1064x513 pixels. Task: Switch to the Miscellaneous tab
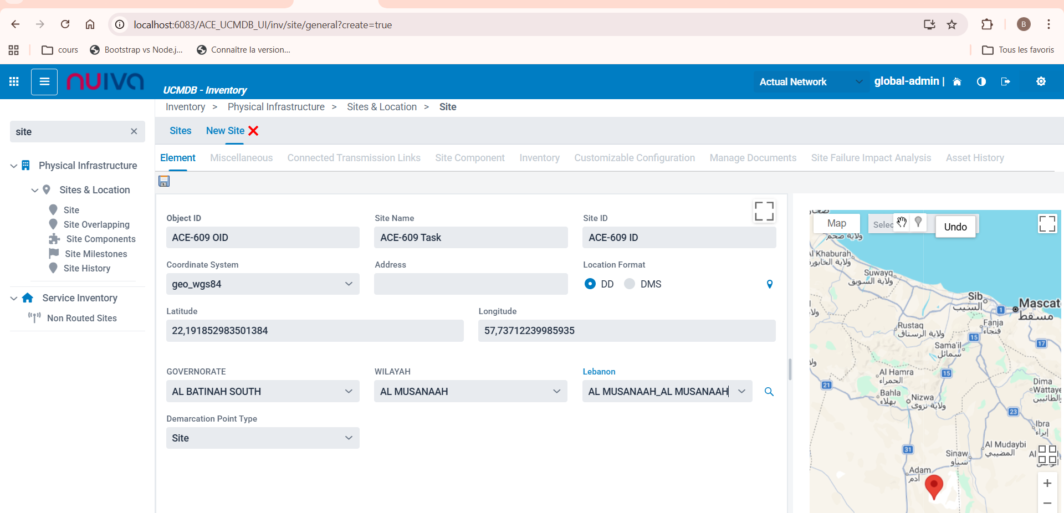coord(241,158)
